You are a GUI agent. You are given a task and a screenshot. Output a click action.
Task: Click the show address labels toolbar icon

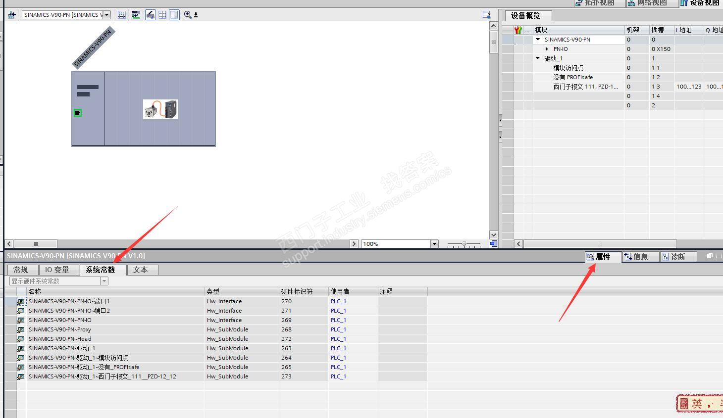121,15
